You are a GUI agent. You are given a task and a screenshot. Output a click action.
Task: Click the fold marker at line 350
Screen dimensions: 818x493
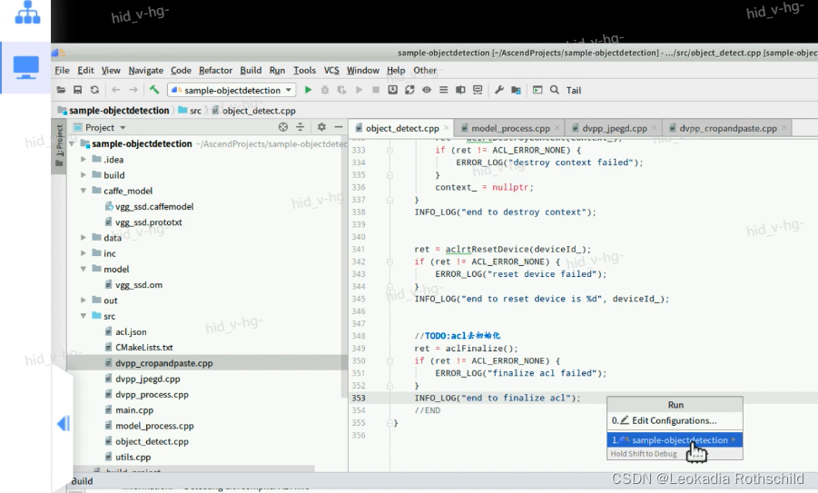[389, 360]
